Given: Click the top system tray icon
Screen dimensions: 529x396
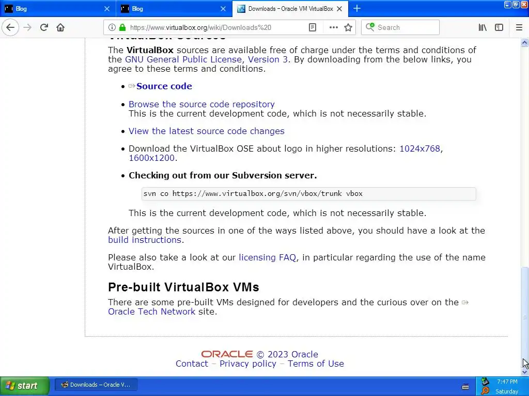Looking at the screenshot, I should point(485,381).
